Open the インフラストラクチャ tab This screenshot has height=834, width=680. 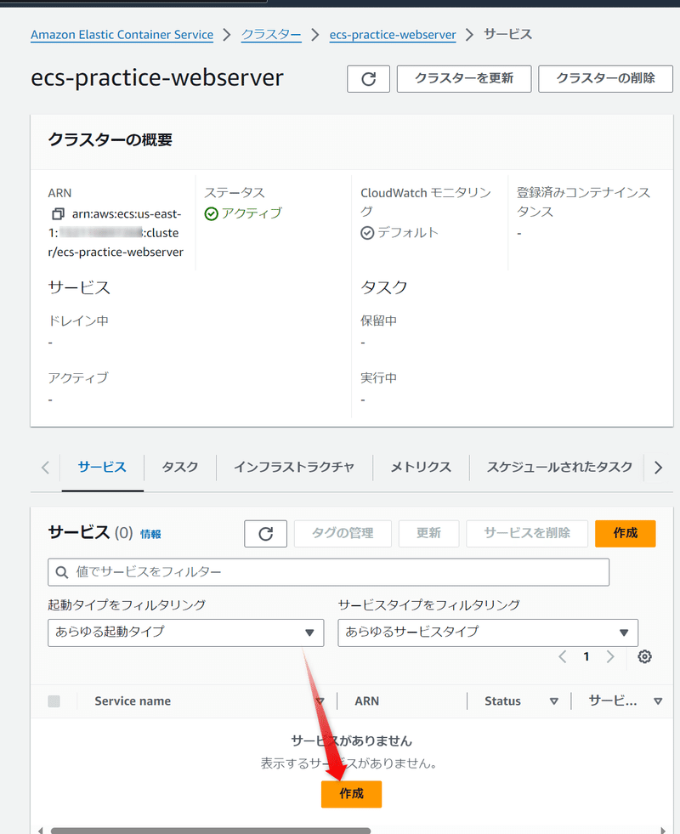pyautogui.click(x=294, y=467)
